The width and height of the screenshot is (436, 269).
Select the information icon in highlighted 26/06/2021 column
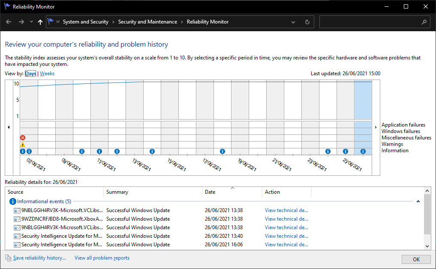tap(363, 151)
